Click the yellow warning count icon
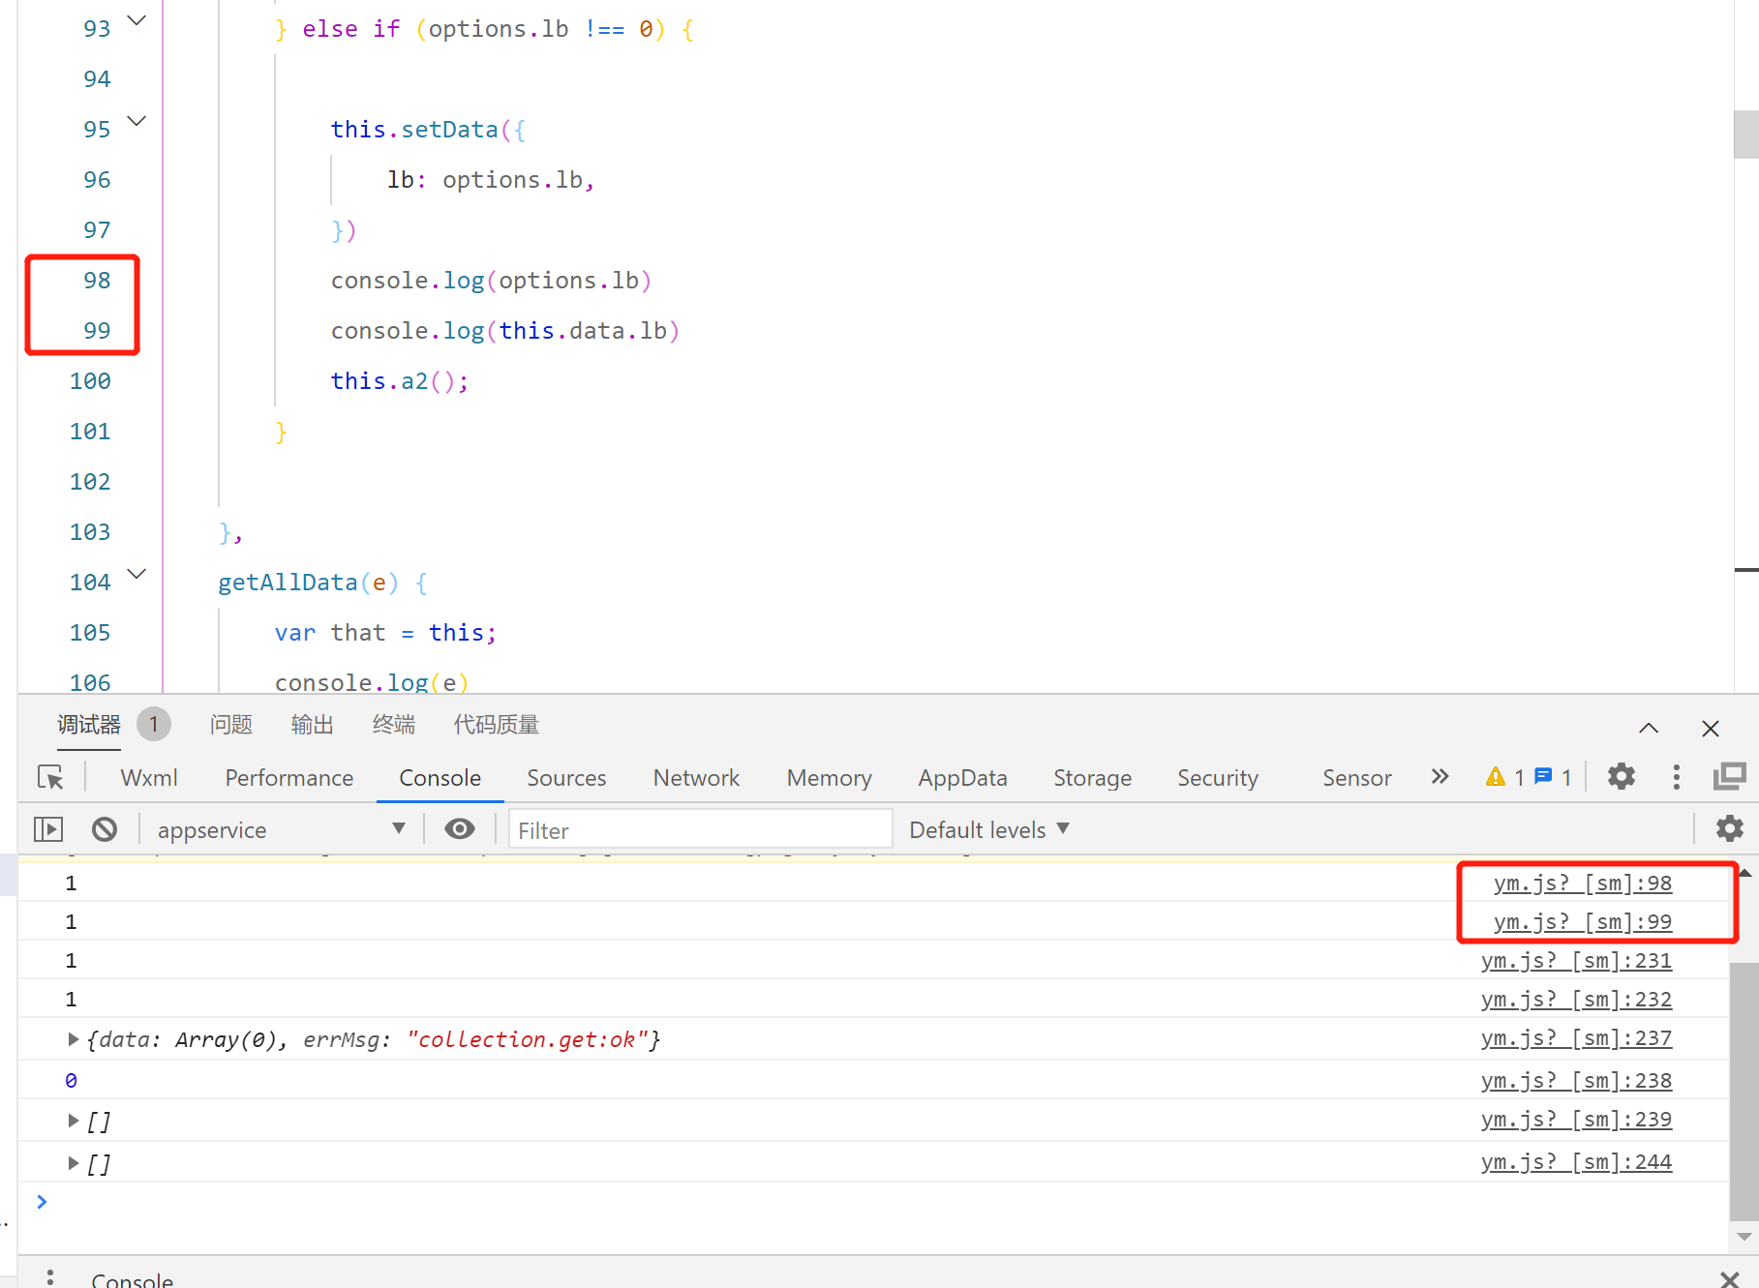The image size is (1759, 1288). [1496, 777]
